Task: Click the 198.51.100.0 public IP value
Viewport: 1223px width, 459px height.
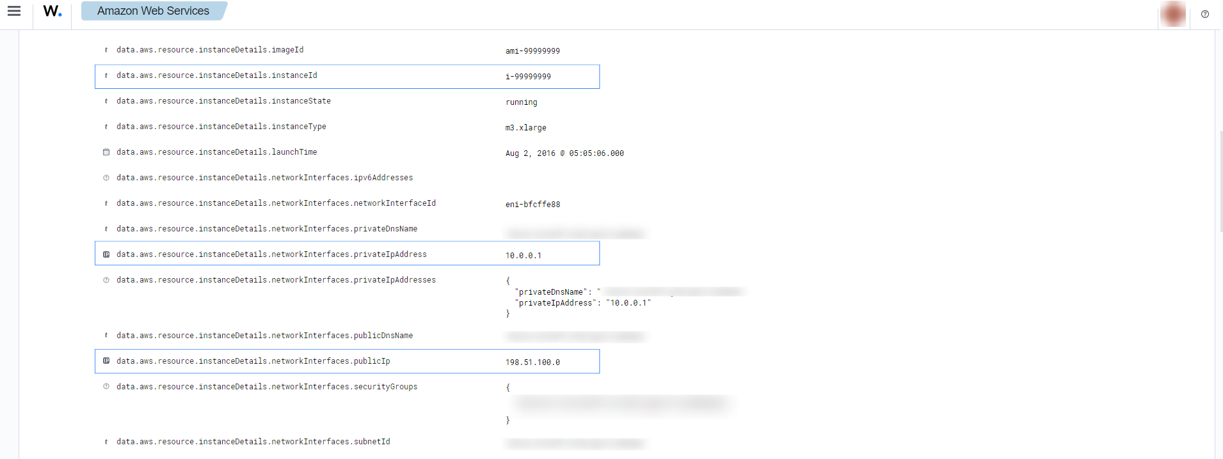Action: pos(532,362)
